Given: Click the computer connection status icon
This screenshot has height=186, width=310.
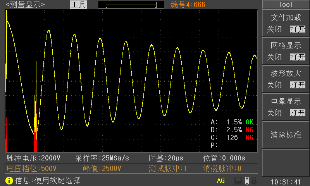Looking at the screenshot, I should (238, 181).
